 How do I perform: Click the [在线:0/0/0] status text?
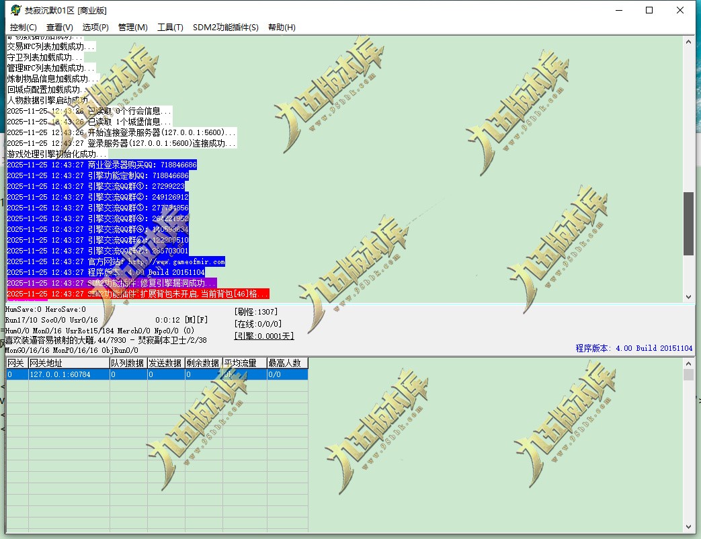click(x=258, y=324)
